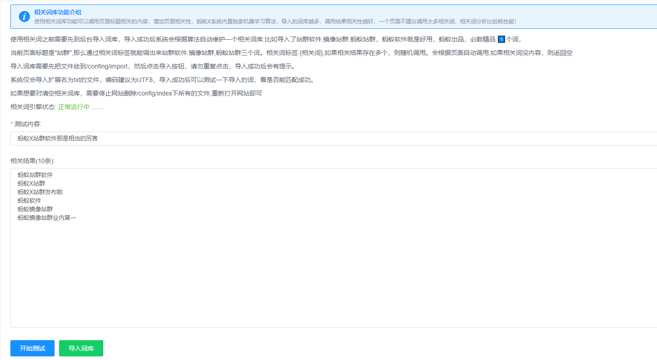Click the blue info icon in the banner
The width and height of the screenshot is (657, 360).
(24, 17)
